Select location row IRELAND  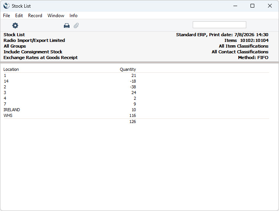point(12,110)
